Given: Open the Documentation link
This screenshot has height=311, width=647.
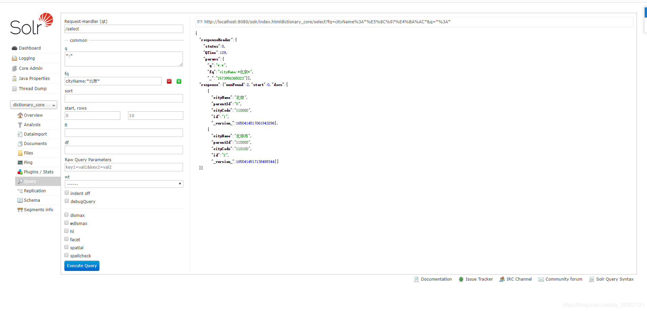Looking at the screenshot, I should click(436, 279).
